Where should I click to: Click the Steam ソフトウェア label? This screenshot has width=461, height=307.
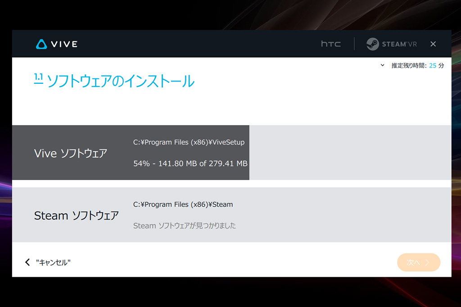tap(77, 216)
